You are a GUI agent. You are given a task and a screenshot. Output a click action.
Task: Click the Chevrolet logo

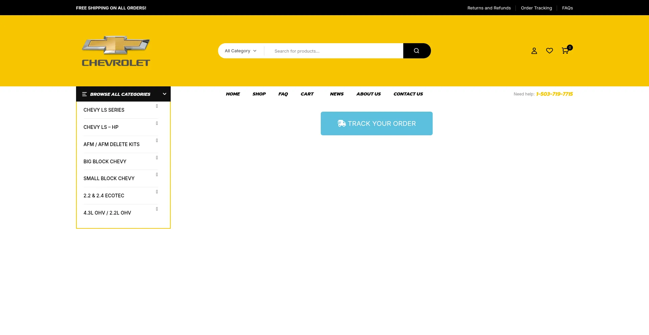tap(116, 51)
